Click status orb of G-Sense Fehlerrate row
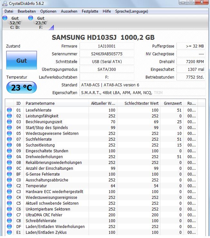 (9, 174)
